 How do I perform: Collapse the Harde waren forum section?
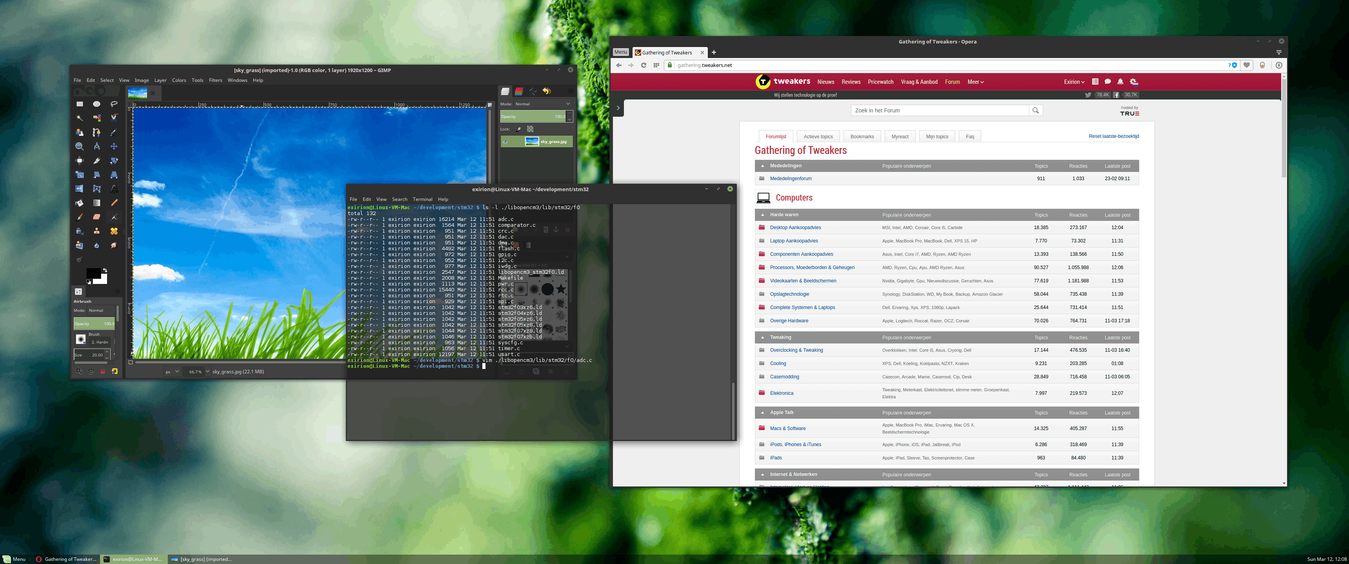[x=762, y=215]
